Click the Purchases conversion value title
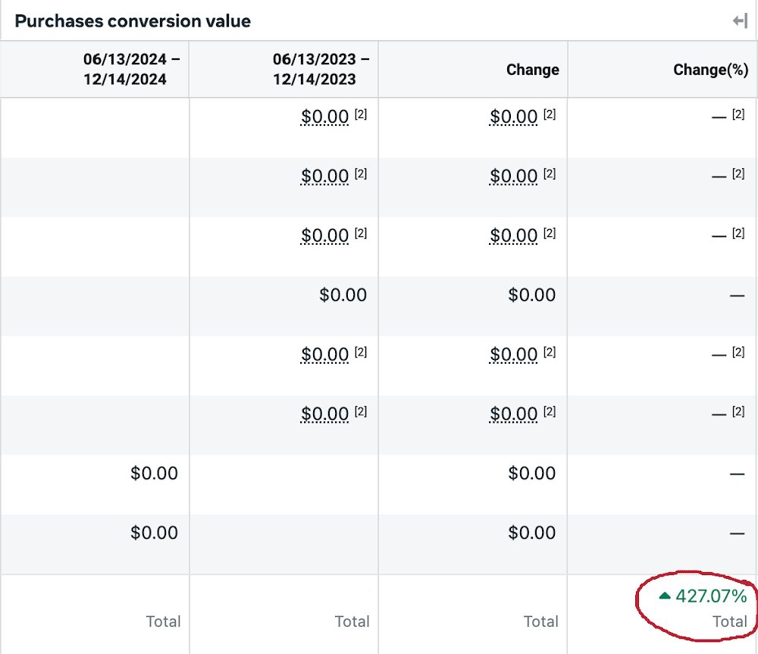 tap(132, 21)
